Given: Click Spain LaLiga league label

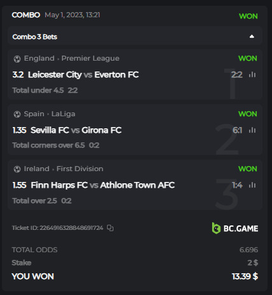Looking at the screenshot, I should tap(50, 114).
